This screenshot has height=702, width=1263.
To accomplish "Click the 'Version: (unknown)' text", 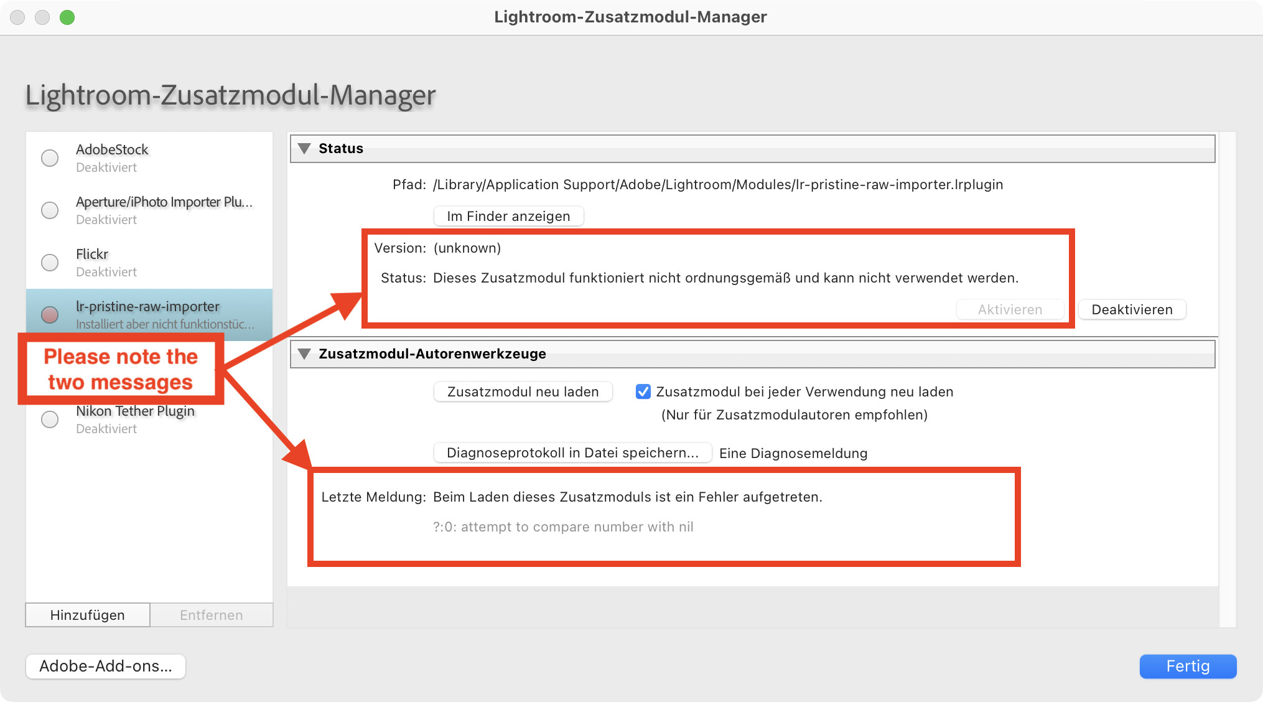I will pyautogui.click(x=437, y=248).
